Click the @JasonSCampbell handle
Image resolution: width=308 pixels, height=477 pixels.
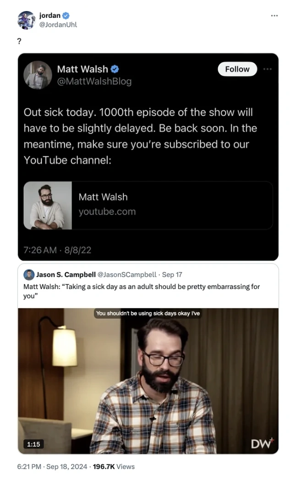pyautogui.click(x=127, y=275)
